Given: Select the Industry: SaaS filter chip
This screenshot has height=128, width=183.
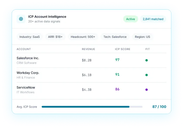Looking at the screenshot, I should tap(29, 37).
